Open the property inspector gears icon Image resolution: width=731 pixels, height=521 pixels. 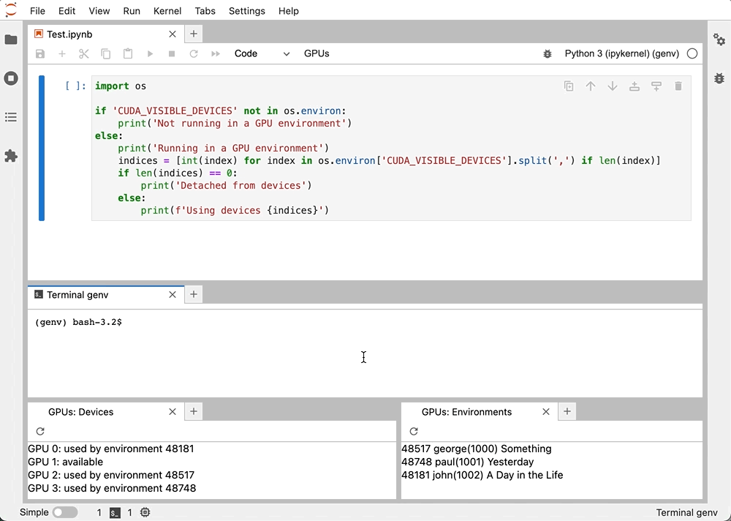(719, 40)
